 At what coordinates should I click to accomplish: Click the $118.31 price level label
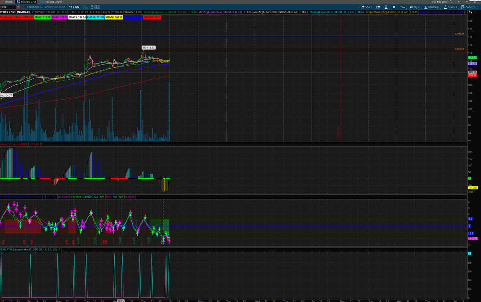click(459, 34)
